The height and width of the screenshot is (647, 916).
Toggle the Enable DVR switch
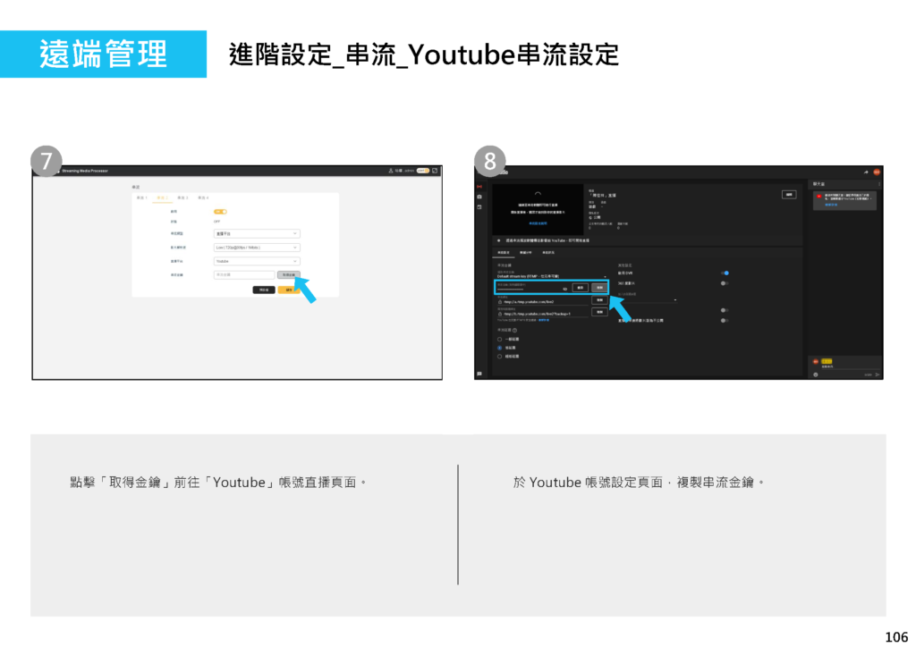(x=725, y=273)
